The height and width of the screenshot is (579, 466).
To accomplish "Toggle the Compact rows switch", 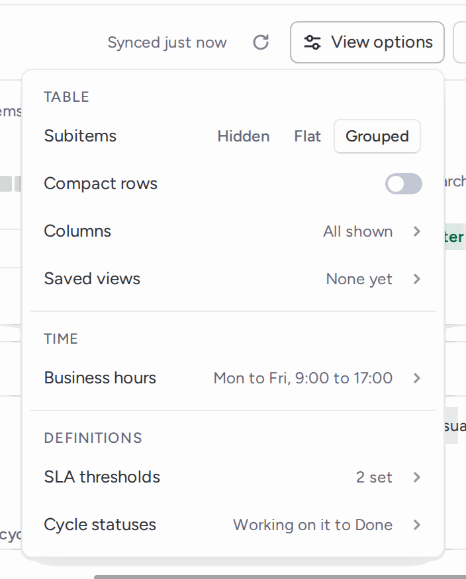I will pos(404,184).
